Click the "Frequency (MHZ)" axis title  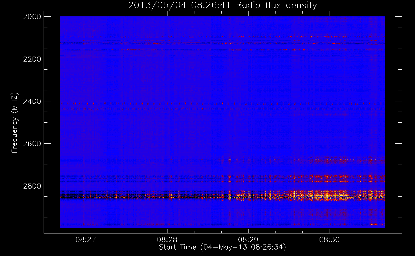(15, 123)
